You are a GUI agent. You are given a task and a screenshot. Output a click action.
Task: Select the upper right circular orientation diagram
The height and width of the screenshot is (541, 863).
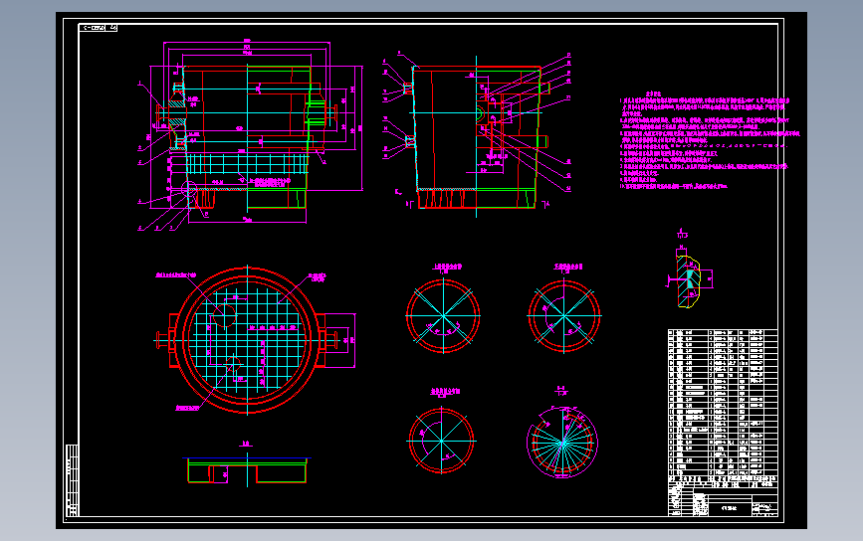pos(564,315)
